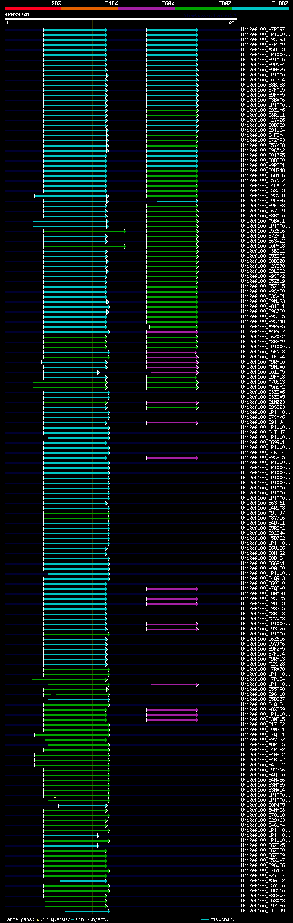The width and height of the screenshot is (293, 923).
Task: Select hit label UniRef100_C1JCJ9
Action: [x=263, y=911]
